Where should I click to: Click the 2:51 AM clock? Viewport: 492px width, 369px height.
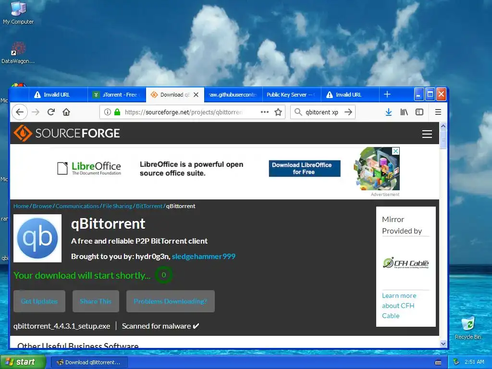click(474, 362)
